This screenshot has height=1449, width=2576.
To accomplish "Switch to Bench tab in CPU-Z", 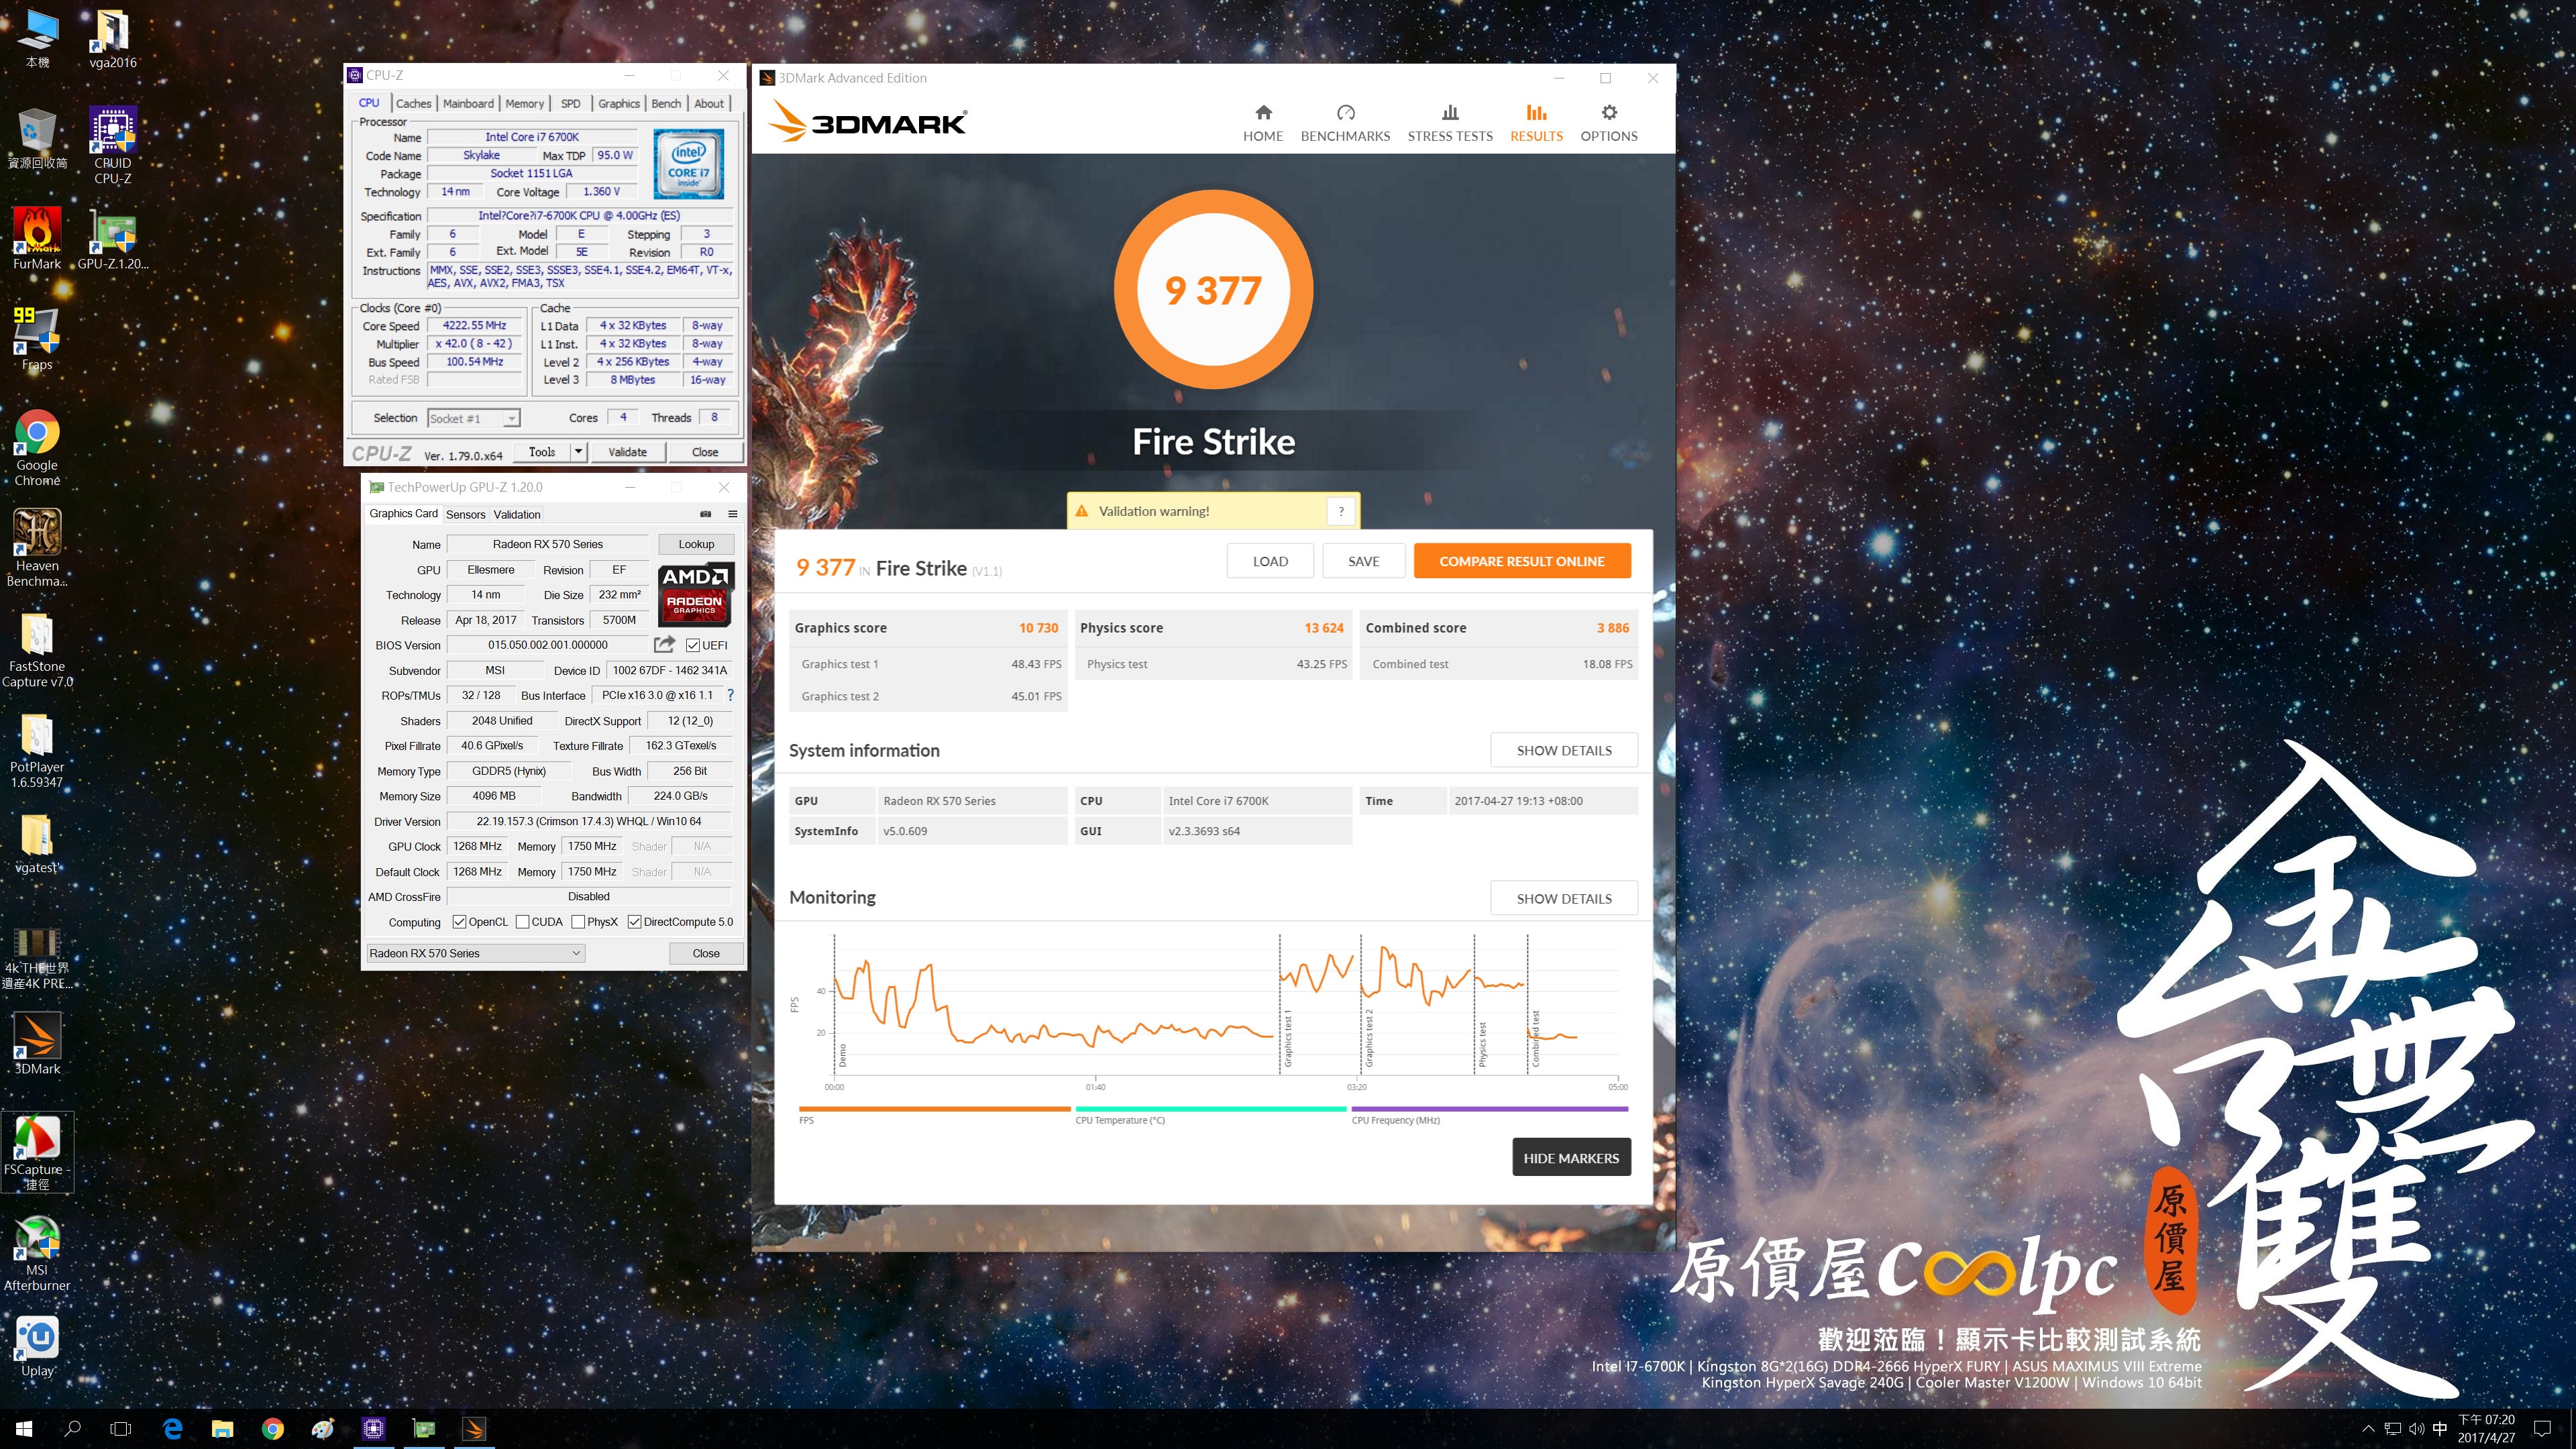I will tap(666, 103).
